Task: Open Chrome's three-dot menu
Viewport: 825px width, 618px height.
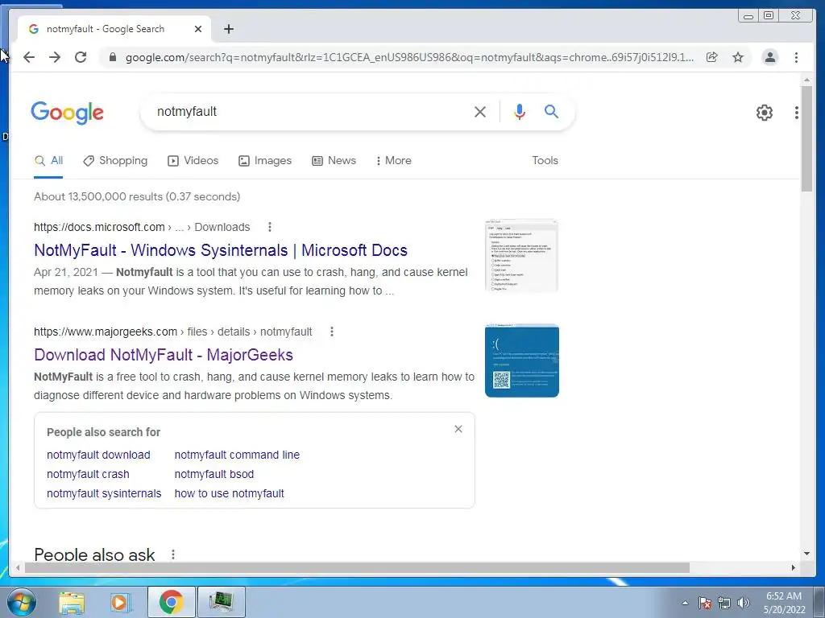Action: point(796,57)
